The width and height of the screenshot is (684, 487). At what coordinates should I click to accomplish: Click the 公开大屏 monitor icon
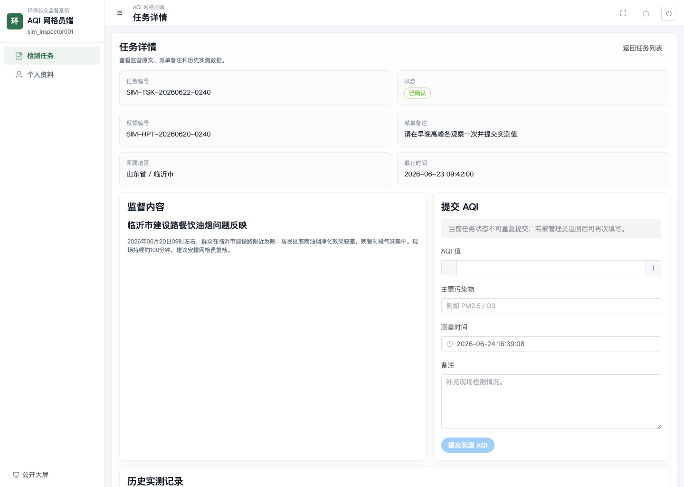[x=16, y=475]
